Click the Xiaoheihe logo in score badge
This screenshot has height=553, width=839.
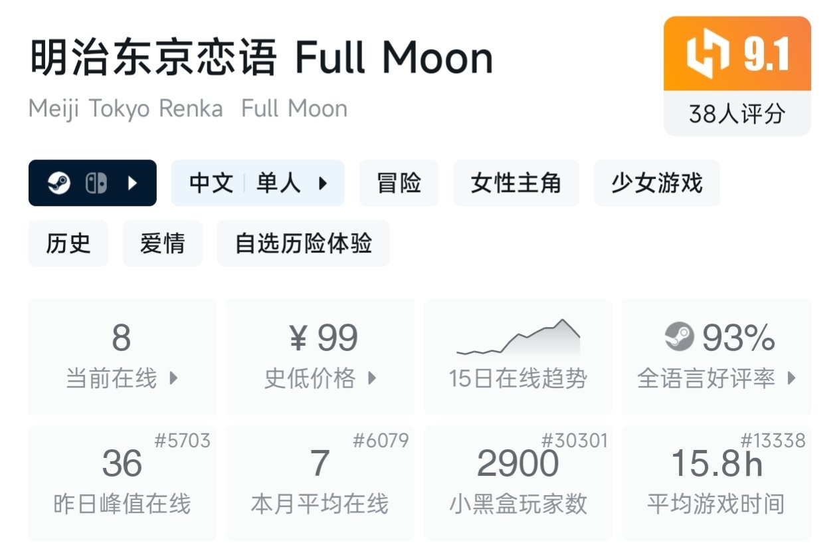click(708, 55)
